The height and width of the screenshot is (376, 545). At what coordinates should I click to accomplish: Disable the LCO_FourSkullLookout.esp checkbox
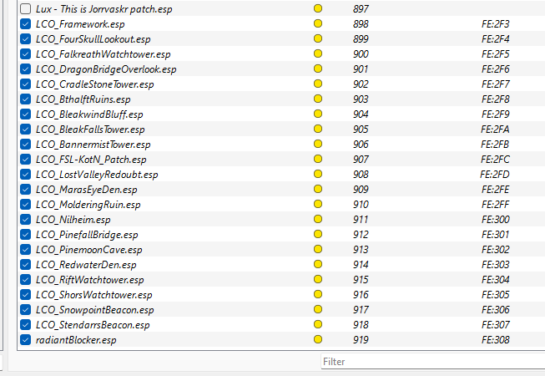pyautogui.click(x=25, y=38)
